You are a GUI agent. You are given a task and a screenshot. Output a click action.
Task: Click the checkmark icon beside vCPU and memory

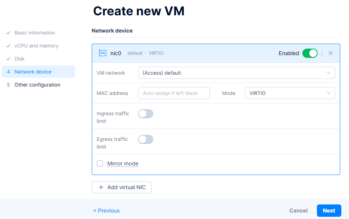point(8,46)
